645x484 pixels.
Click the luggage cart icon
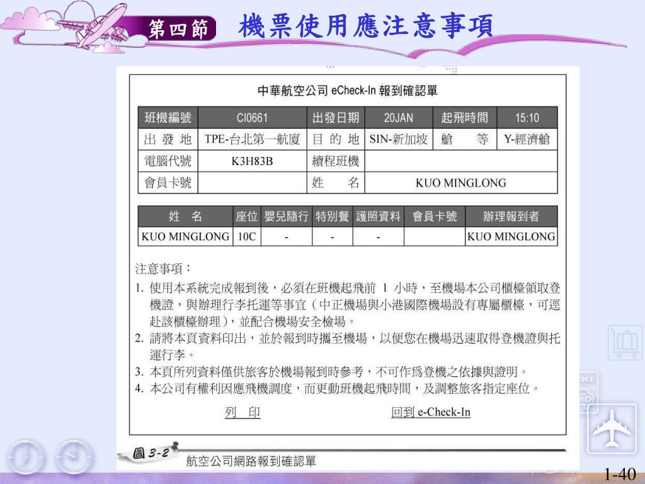(625, 342)
